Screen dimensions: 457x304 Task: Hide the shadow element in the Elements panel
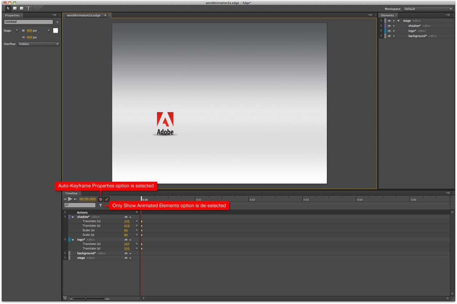coord(389,25)
